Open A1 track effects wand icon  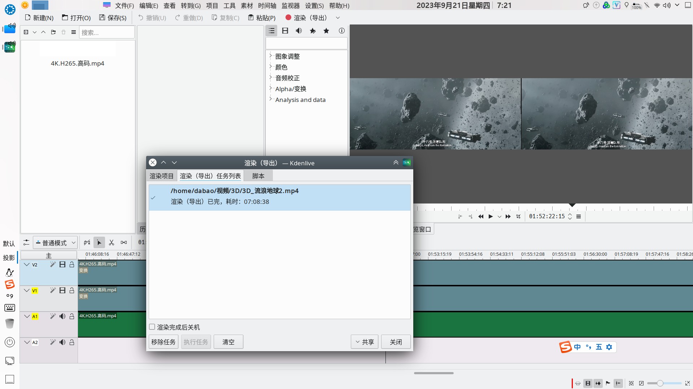point(53,317)
